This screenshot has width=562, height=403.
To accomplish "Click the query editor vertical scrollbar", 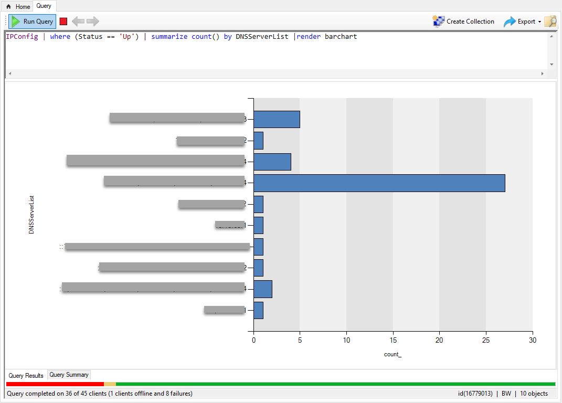I will tap(552, 50).
